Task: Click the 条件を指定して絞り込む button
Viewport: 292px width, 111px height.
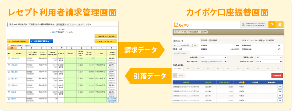Action: 105,36
